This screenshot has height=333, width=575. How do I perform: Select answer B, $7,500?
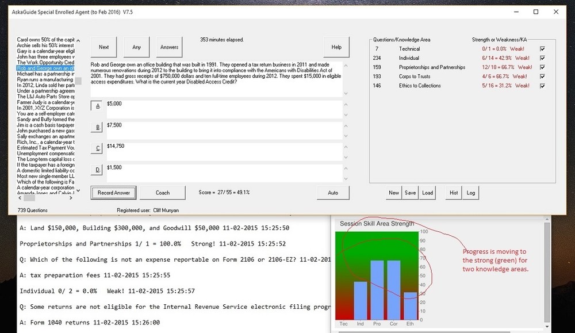tap(96, 127)
